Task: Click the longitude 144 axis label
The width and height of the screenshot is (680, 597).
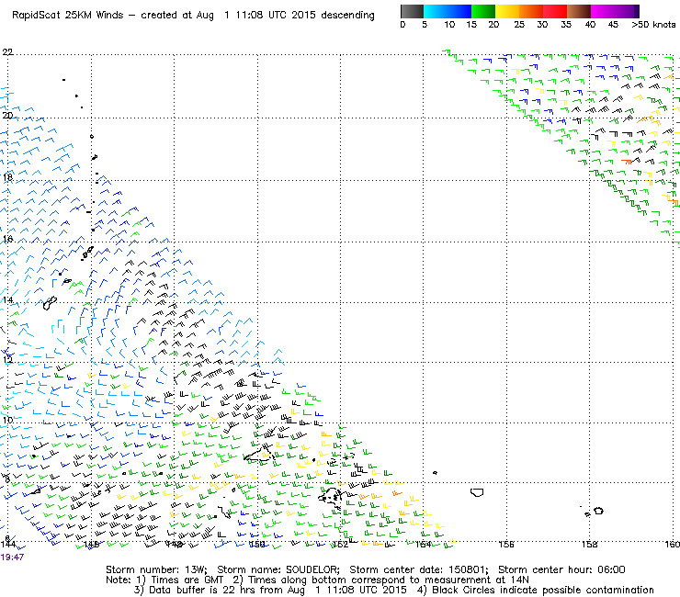Action: click(7, 544)
